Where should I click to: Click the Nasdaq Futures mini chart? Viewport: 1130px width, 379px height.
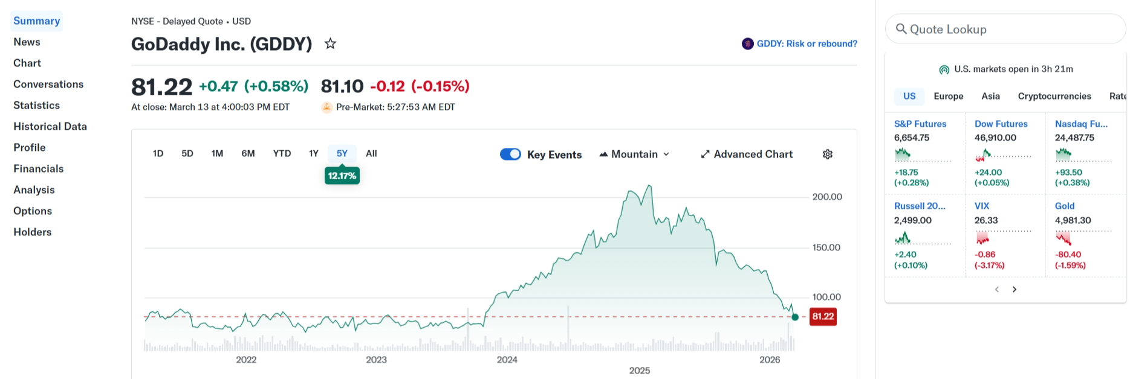coord(1083,155)
